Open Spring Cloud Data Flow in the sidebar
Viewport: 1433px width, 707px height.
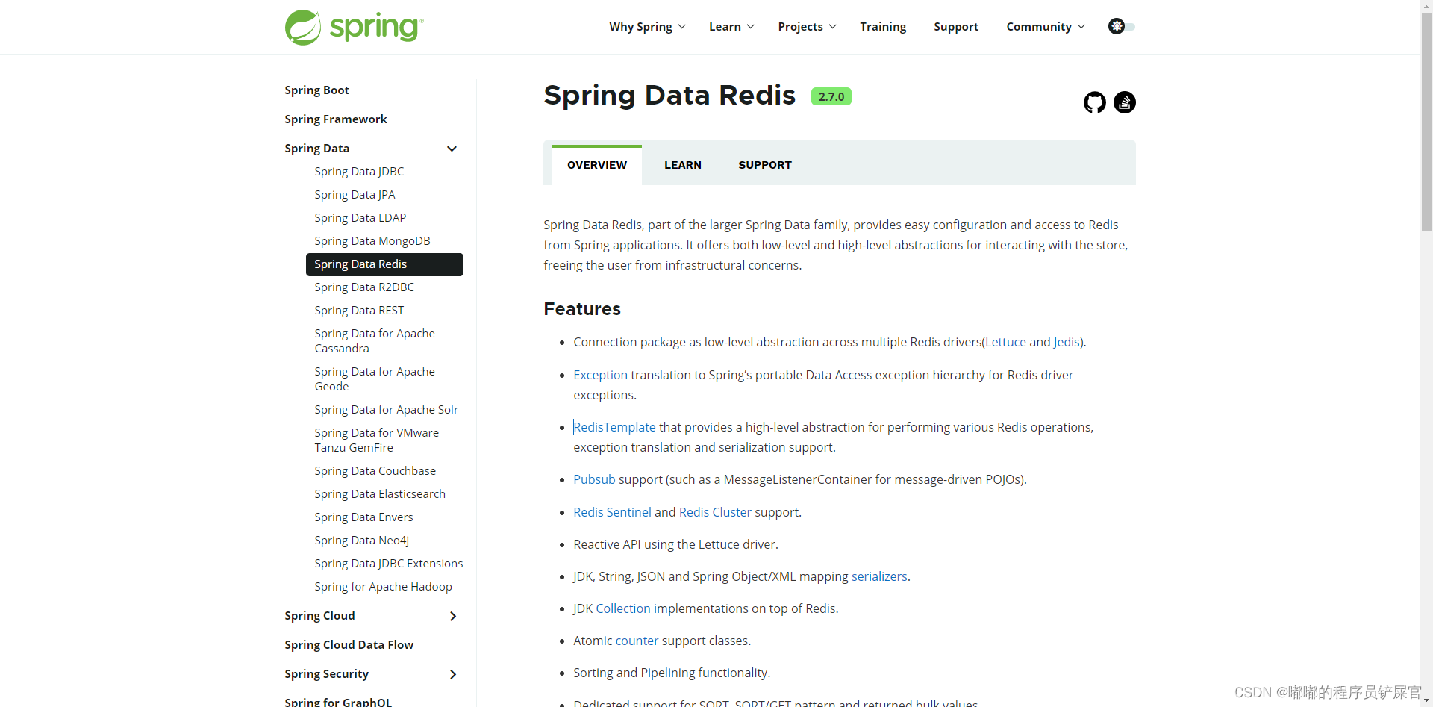tap(349, 645)
